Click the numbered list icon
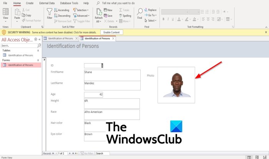This screenshot has width=269, height=159. pyautogui.click(x=207, y=12)
